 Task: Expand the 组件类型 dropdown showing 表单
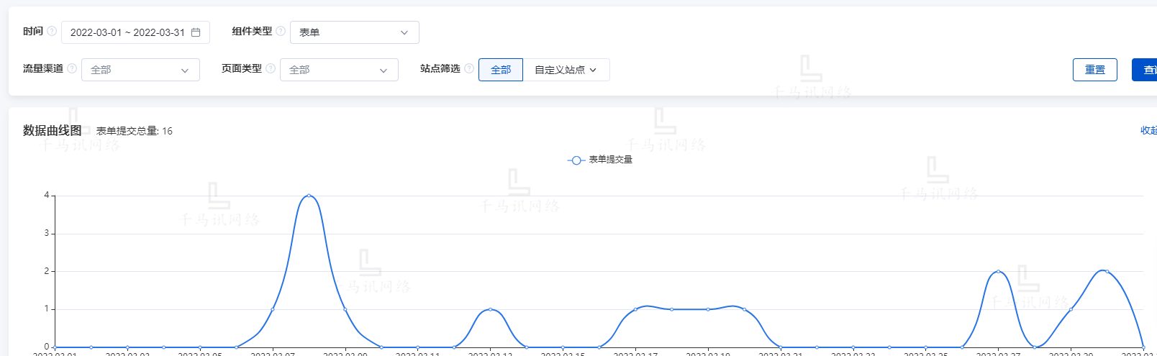(354, 32)
